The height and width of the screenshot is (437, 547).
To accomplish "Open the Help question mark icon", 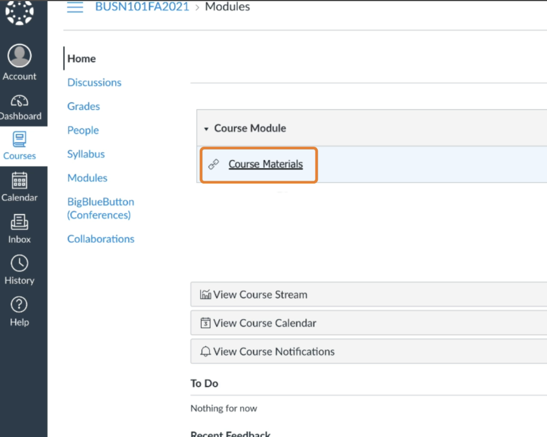I will point(20,305).
